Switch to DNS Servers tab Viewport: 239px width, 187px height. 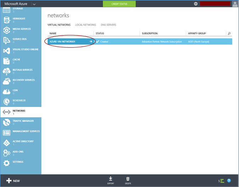click(109, 25)
